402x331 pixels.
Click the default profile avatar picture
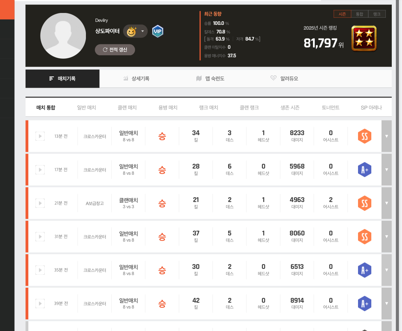pyautogui.click(x=63, y=36)
